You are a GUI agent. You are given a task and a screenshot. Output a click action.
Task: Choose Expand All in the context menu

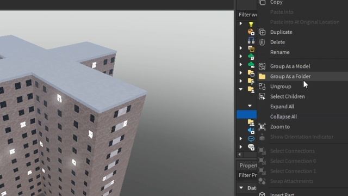point(282,107)
